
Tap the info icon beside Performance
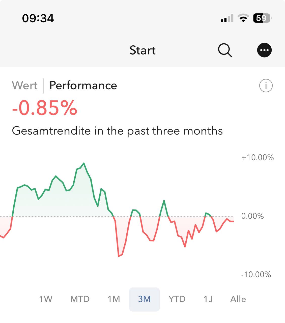[x=266, y=86]
